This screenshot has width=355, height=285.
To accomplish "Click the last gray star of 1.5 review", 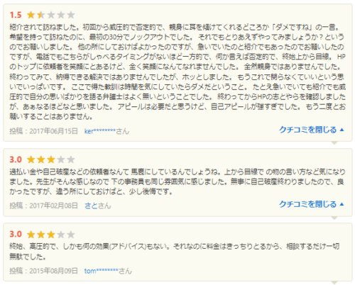I will (71, 15).
